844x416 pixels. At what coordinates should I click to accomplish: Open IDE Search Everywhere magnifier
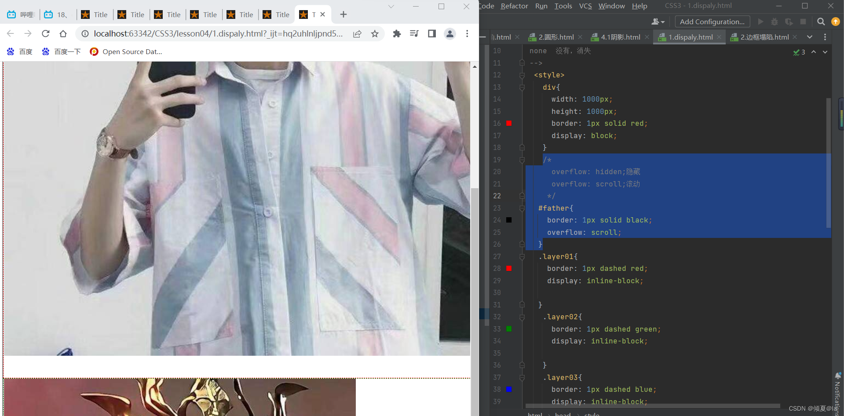(x=821, y=22)
